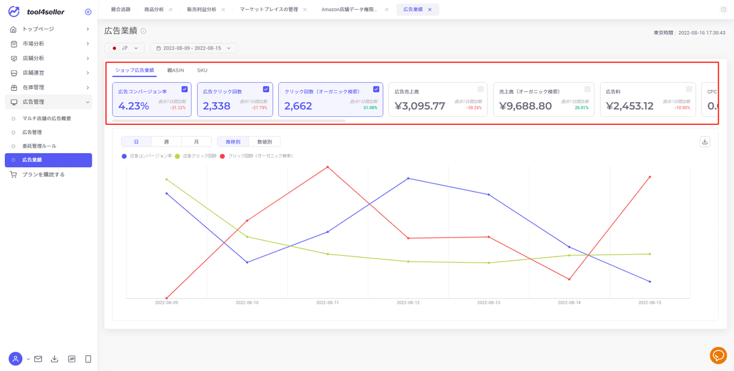Switch to the SKU tab
734x371 pixels.
click(202, 70)
